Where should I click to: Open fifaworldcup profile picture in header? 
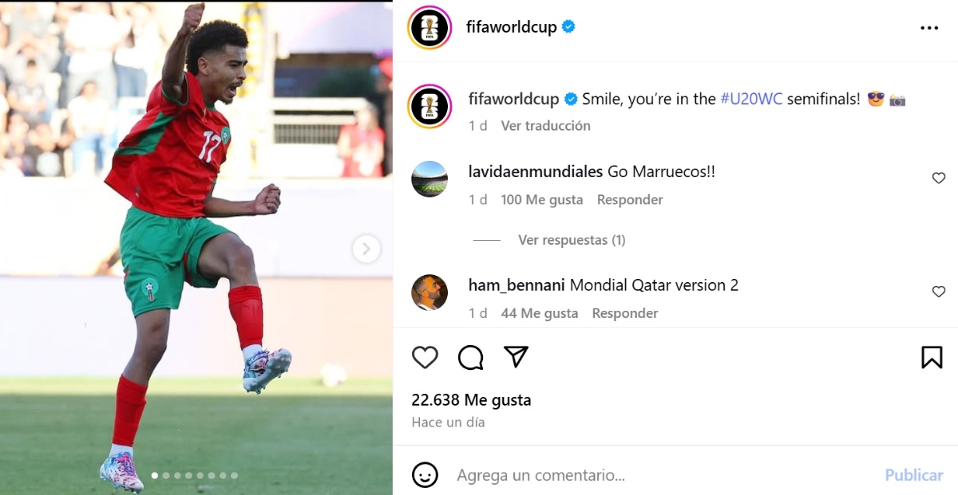point(430,27)
